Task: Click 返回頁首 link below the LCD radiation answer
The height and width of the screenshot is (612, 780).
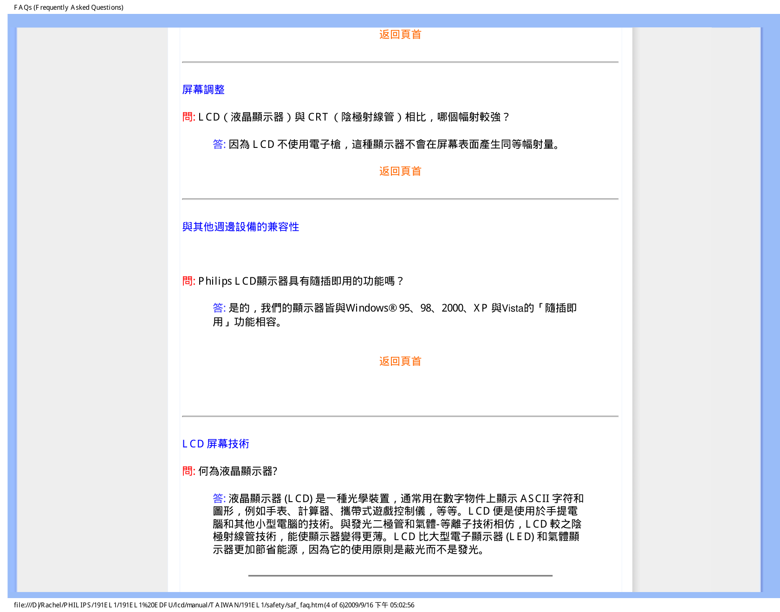Action: (400, 171)
